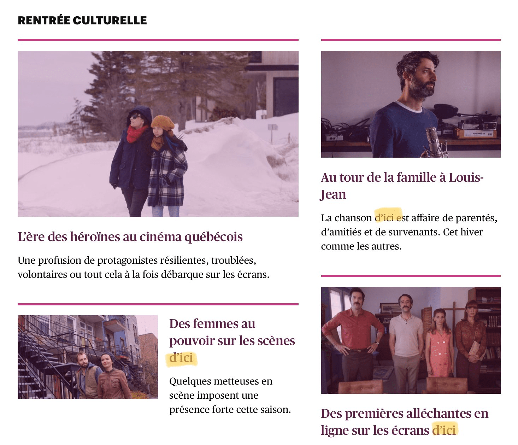Open 'Des femmes au pouvoir sur les scènes' headline
The height and width of the screenshot is (445, 518).
point(232,340)
